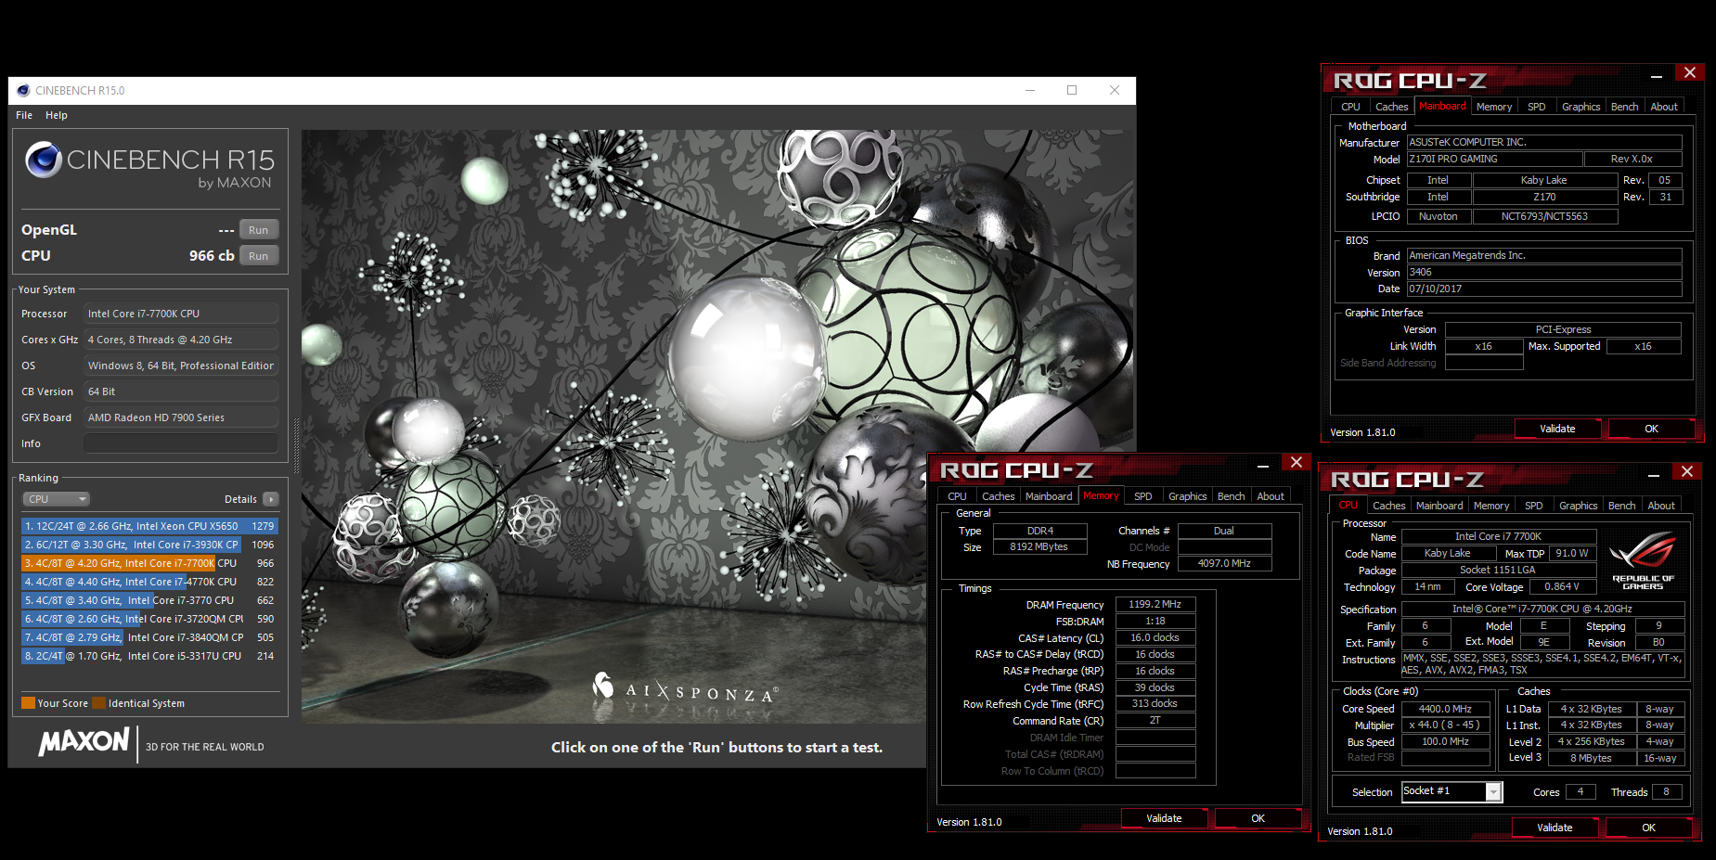Click Validate in Mainboard window
This screenshot has height=860, width=1716.
(1557, 429)
